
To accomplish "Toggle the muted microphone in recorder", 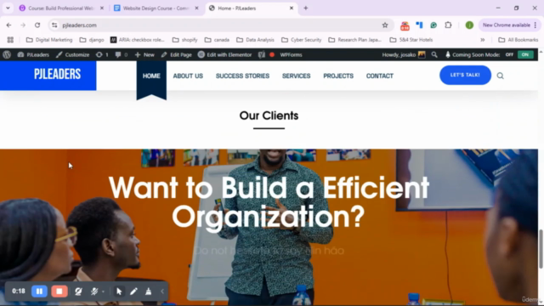I will (x=94, y=292).
